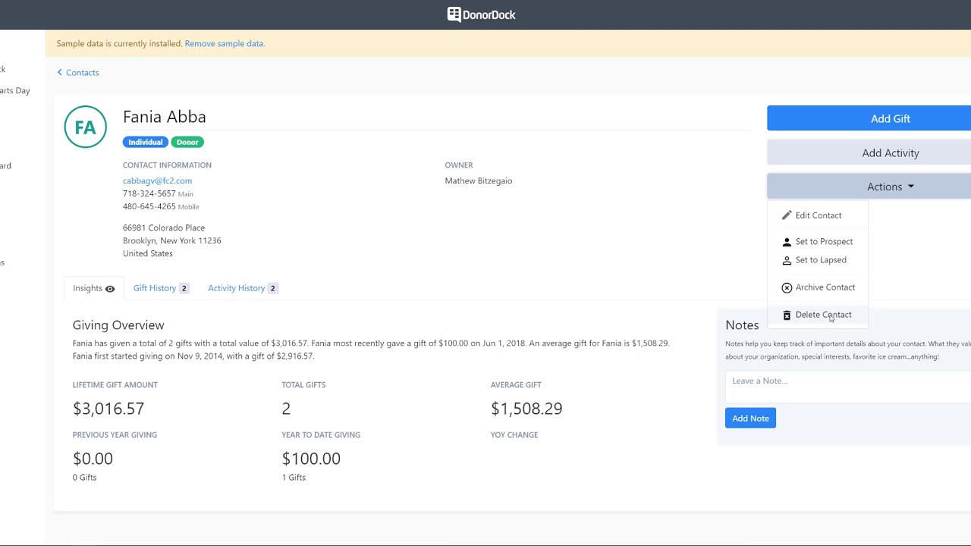Click the pencil icon beside Edit Contact
Viewport: 971px width, 546px height.
point(787,215)
